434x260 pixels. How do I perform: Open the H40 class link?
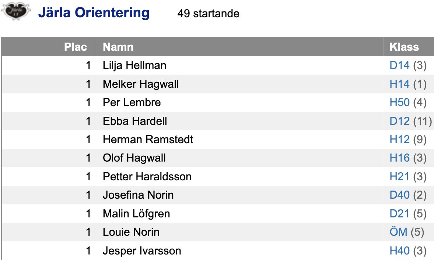click(x=399, y=250)
